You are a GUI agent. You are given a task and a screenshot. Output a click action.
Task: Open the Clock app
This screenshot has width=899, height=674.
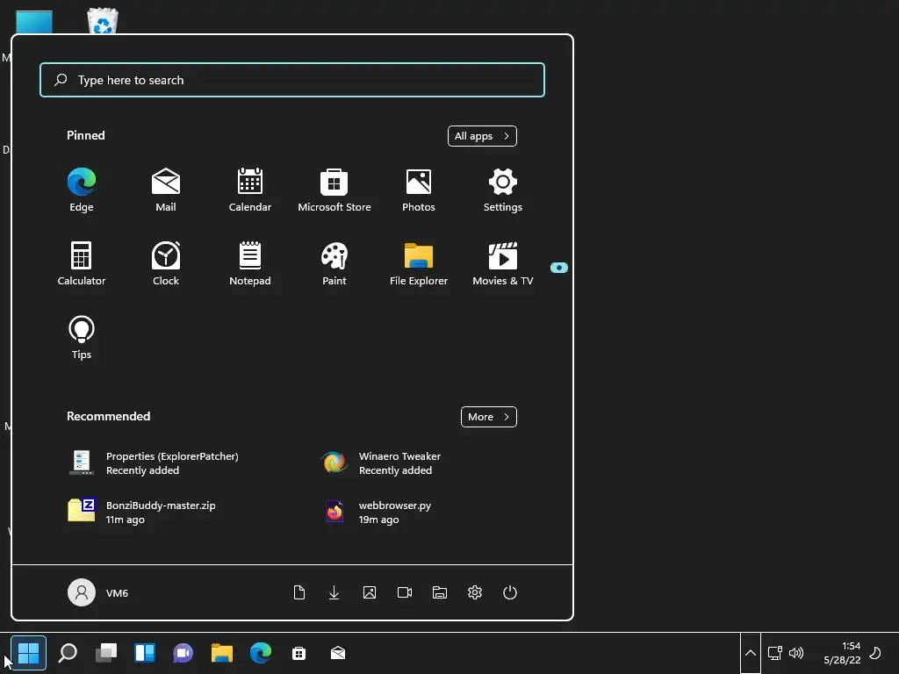[x=166, y=263]
